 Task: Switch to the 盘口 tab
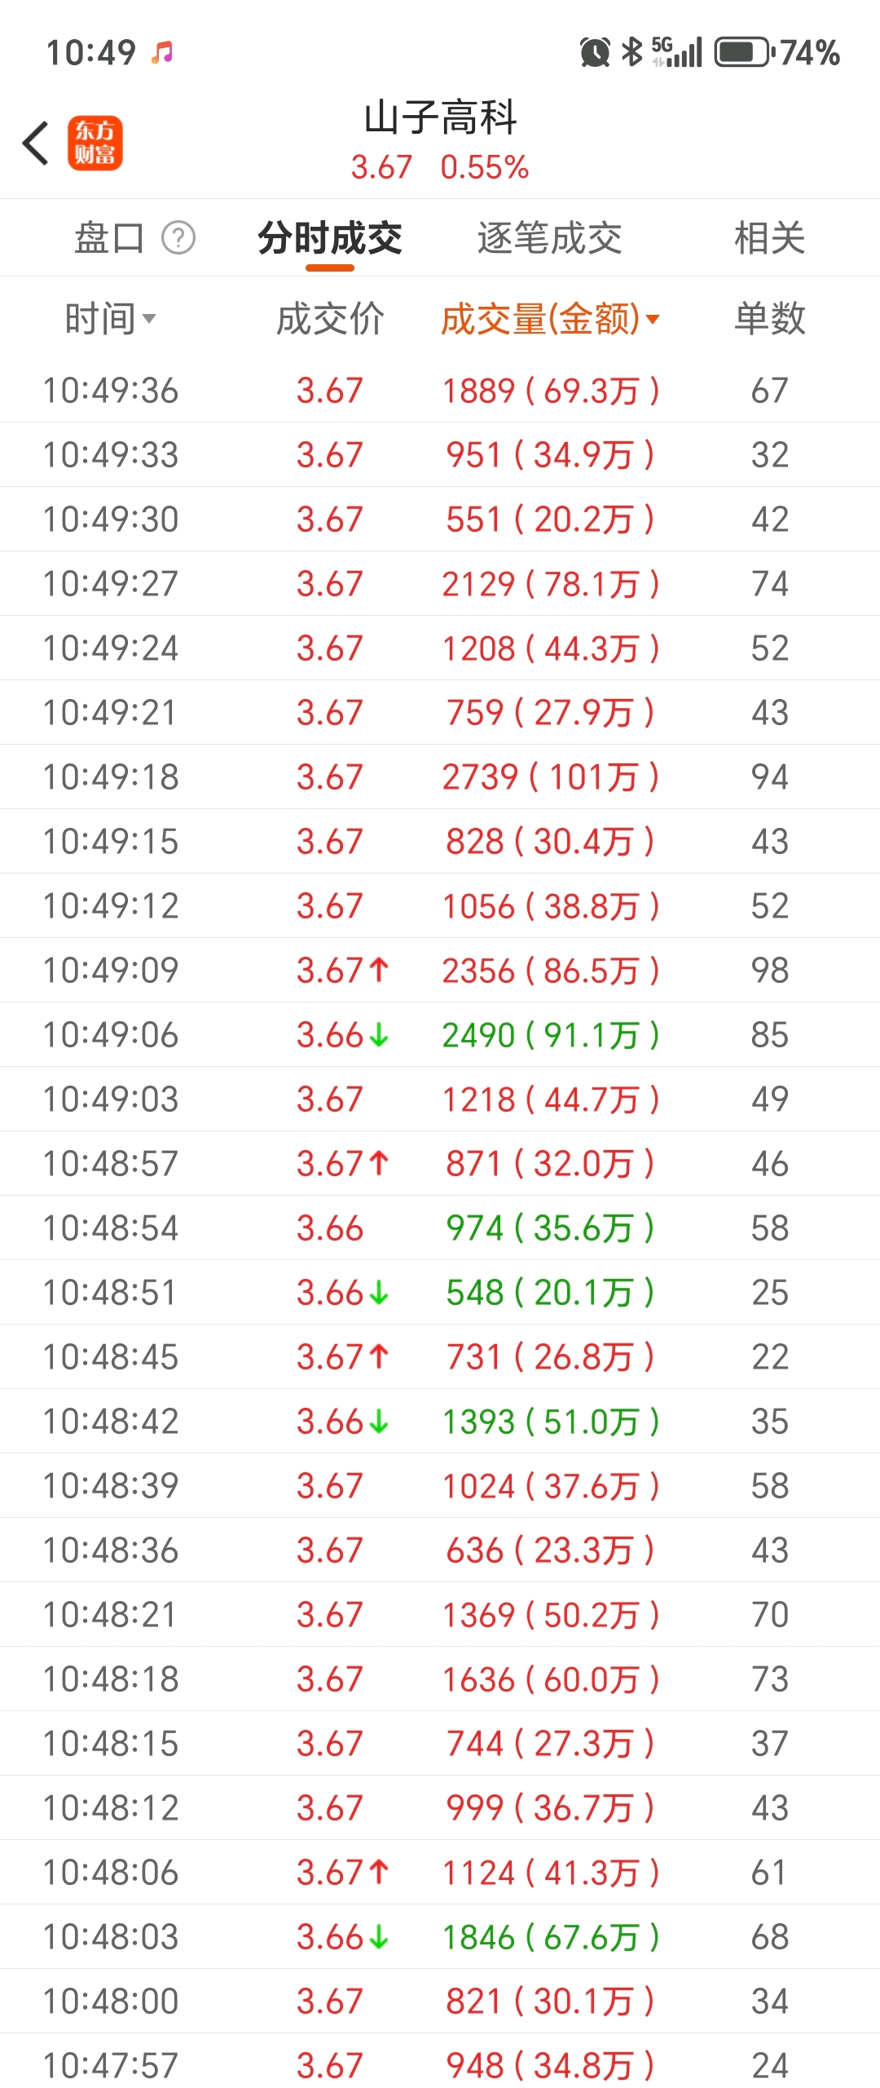tap(109, 238)
